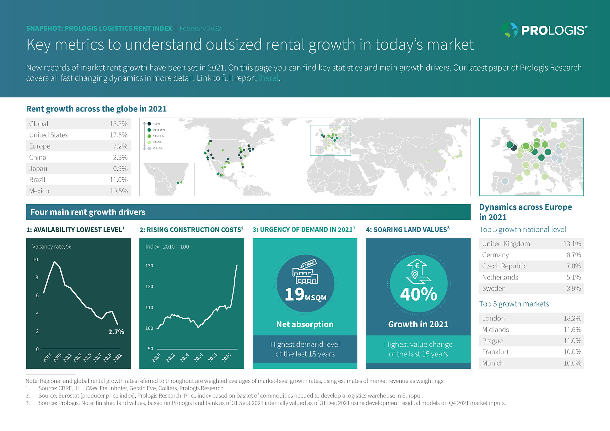The image size is (610, 431).
Task: Click the legend up-down arrow indicator
Action: (x=144, y=136)
